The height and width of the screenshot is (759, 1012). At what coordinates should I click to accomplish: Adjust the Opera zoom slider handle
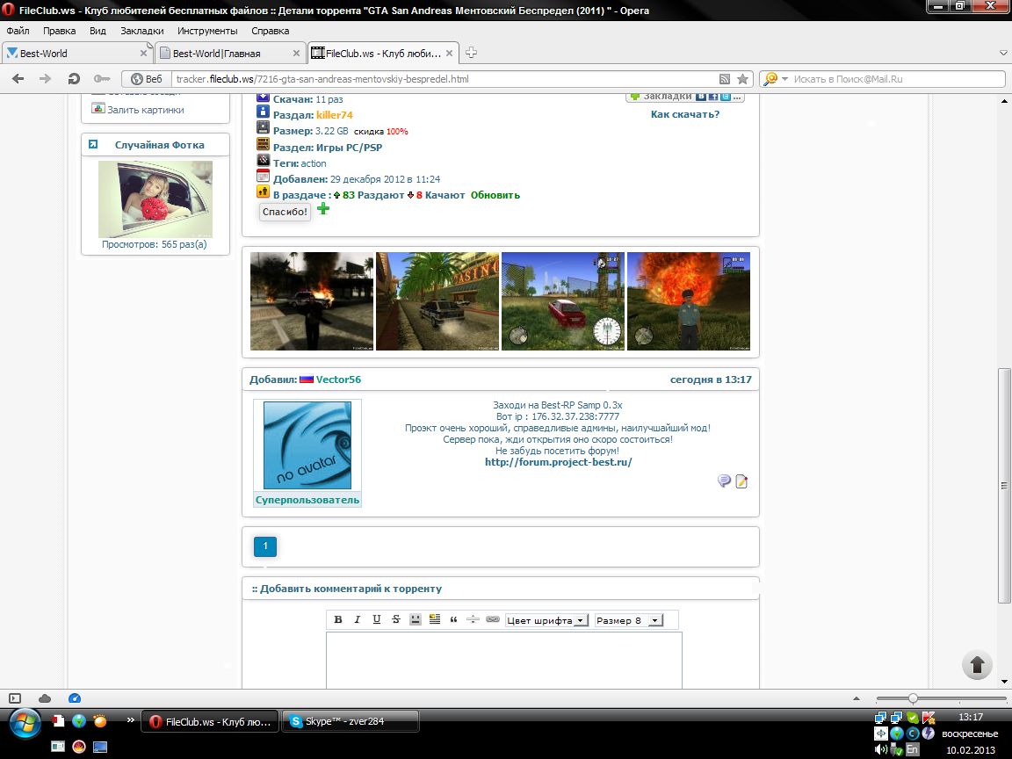[913, 698]
